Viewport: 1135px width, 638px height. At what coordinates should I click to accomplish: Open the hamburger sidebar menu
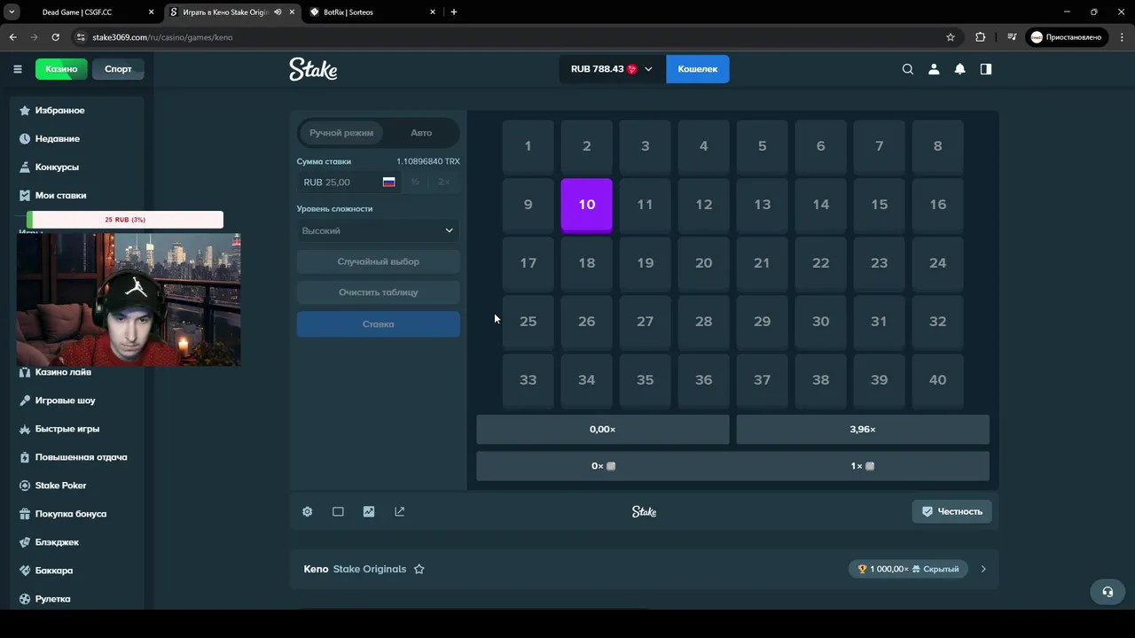17,69
